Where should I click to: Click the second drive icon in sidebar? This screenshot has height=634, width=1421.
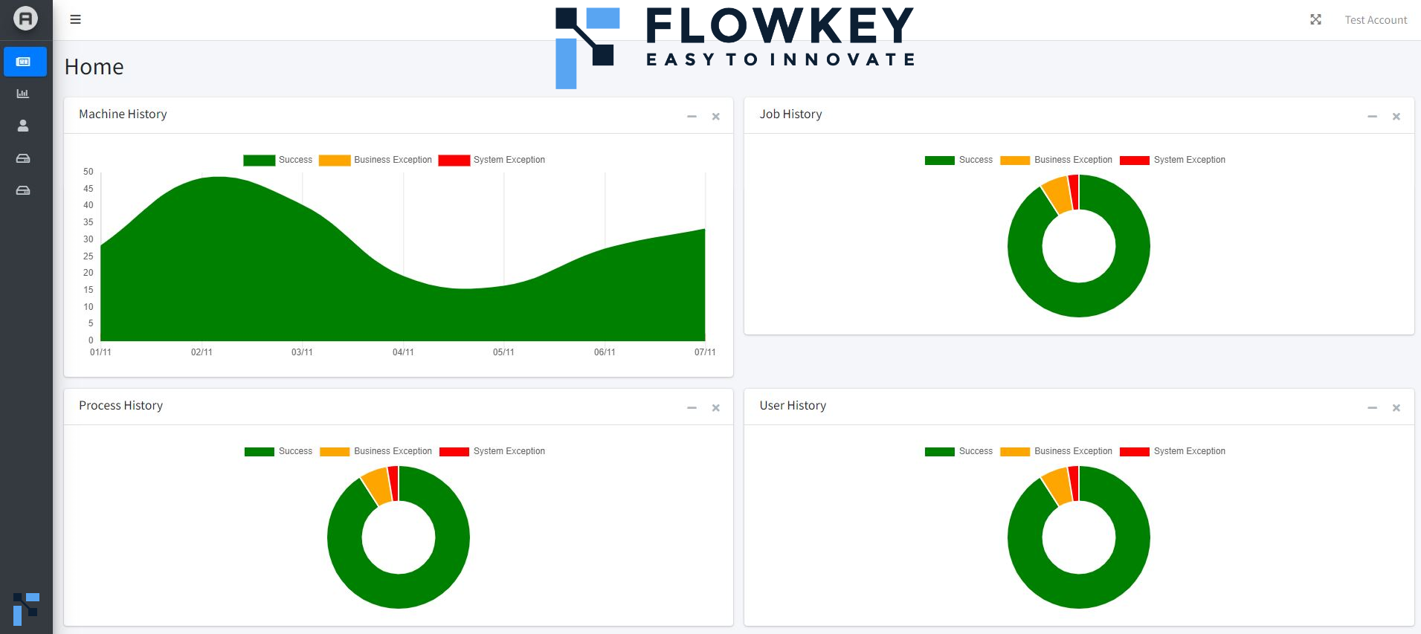tap(23, 190)
